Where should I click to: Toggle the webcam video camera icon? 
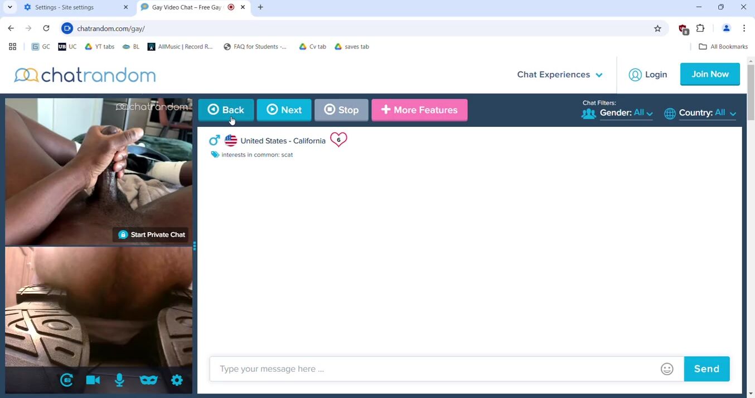93,380
